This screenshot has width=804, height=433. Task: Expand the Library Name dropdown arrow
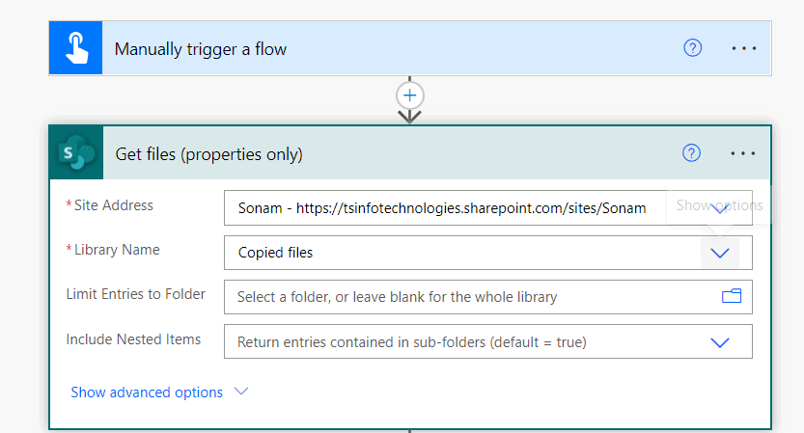click(720, 253)
